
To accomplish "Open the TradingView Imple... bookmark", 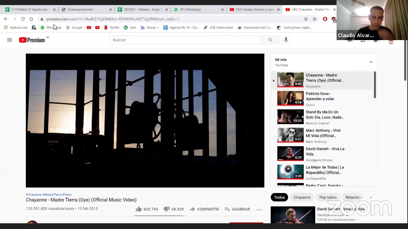I will (x=294, y=27).
